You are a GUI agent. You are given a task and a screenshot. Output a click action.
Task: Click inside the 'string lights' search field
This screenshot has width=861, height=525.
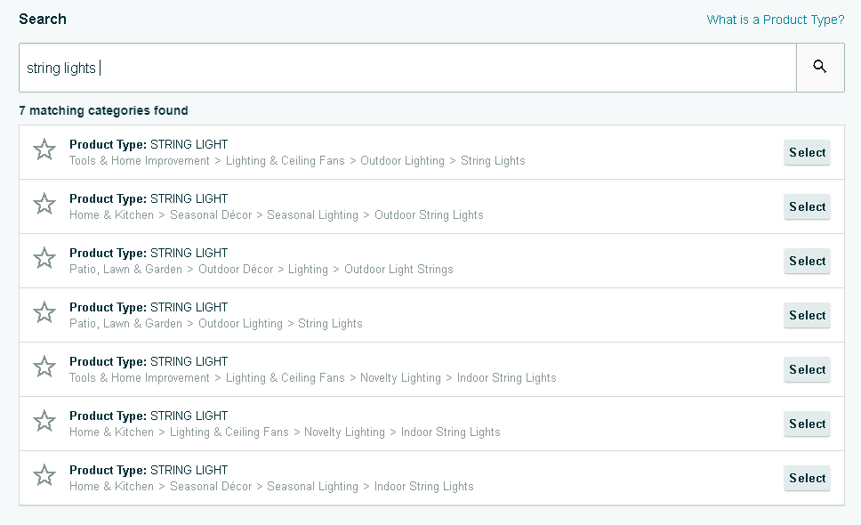[x=406, y=68]
